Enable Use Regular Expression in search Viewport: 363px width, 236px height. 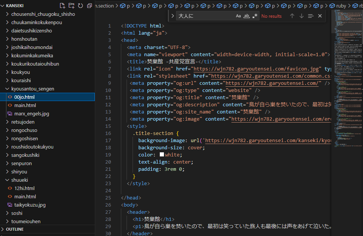[255, 16]
